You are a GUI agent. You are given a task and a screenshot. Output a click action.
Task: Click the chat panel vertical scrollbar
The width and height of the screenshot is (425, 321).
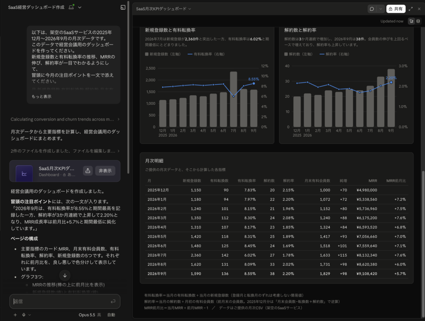(128, 87)
